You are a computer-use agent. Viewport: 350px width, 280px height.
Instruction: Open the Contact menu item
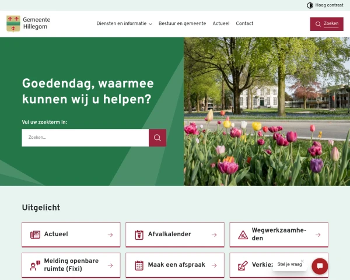[x=244, y=23]
